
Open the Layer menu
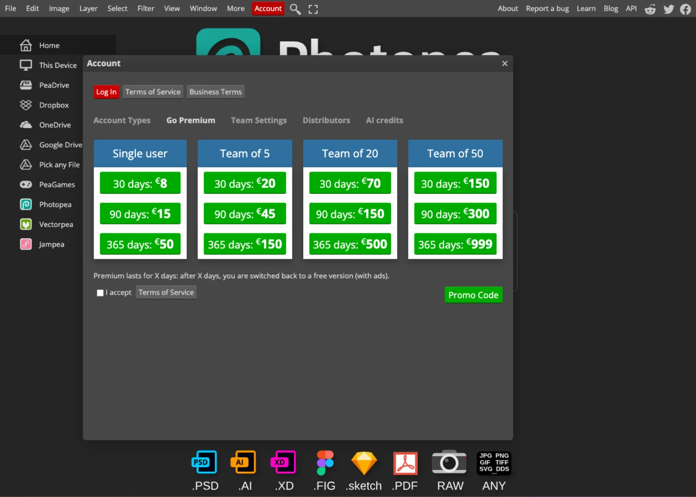click(x=88, y=8)
